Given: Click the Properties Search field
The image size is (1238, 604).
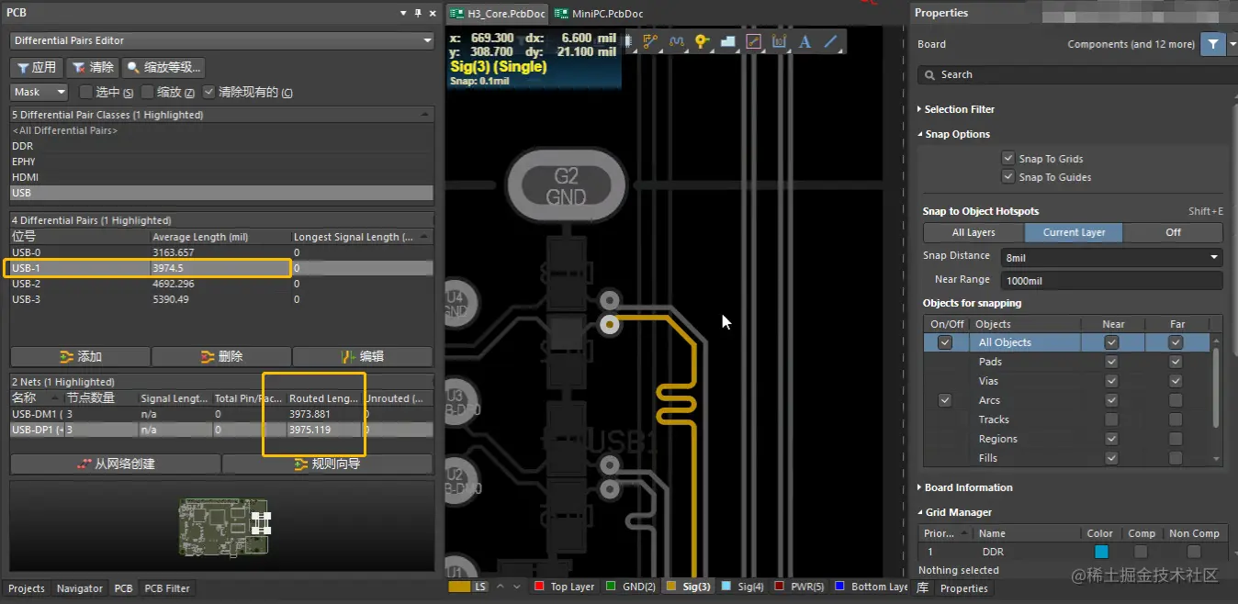Looking at the screenshot, I should pos(1078,74).
